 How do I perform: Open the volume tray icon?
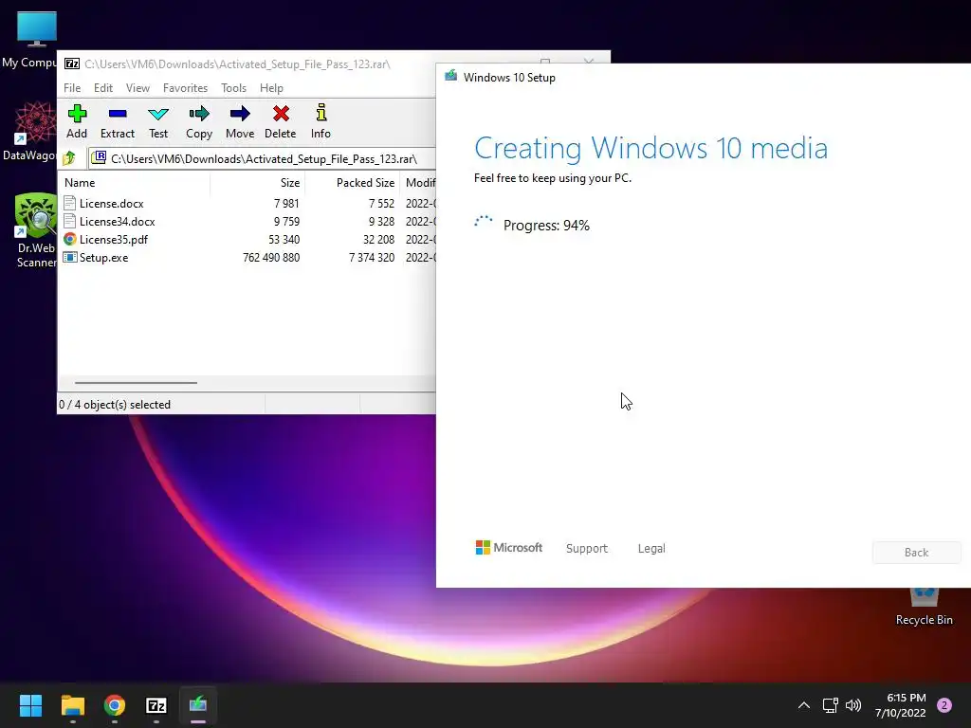(x=853, y=705)
